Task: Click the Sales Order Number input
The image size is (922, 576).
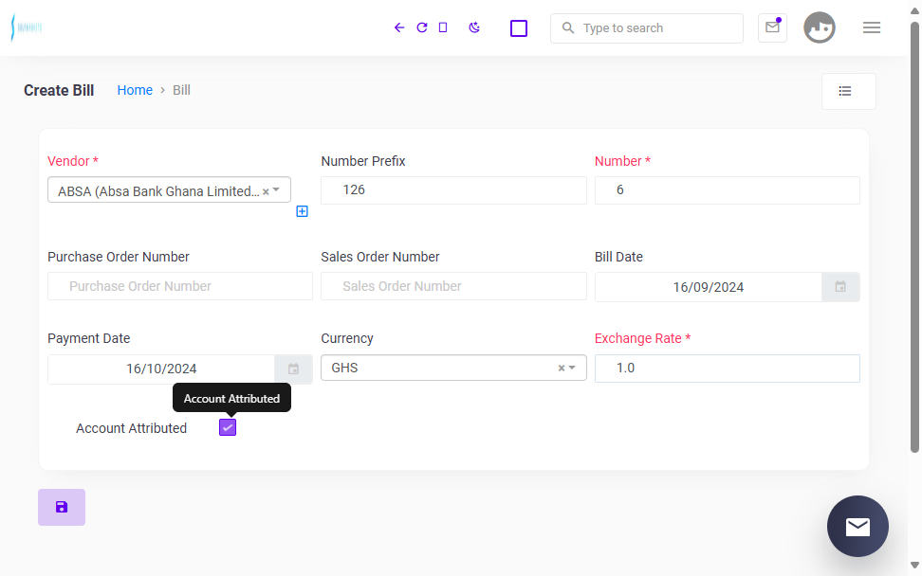Action: [453, 286]
